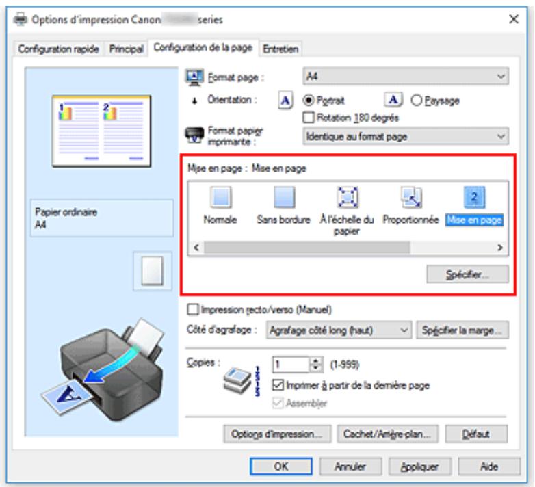The image size is (535, 487).
Task: Choose the Sans bordure layout icon
Action: pyautogui.click(x=284, y=197)
